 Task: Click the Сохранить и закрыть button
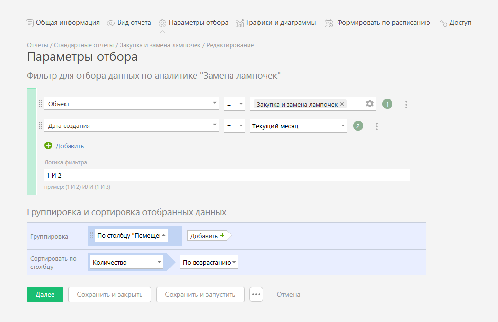[x=109, y=294]
